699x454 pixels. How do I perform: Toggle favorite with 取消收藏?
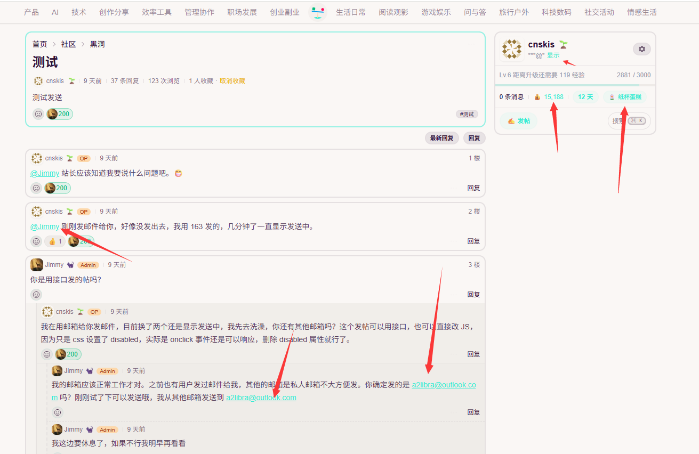tap(232, 81)
